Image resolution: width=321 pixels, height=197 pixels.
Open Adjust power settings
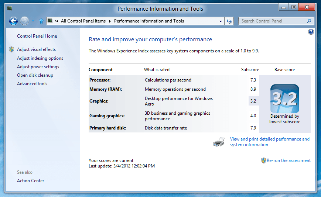[38, 67]
